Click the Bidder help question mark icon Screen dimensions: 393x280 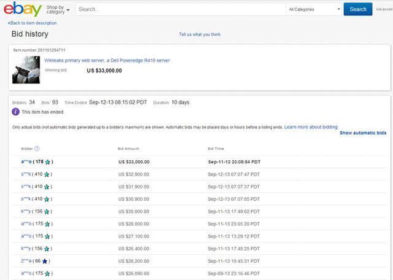coord(37,149)
